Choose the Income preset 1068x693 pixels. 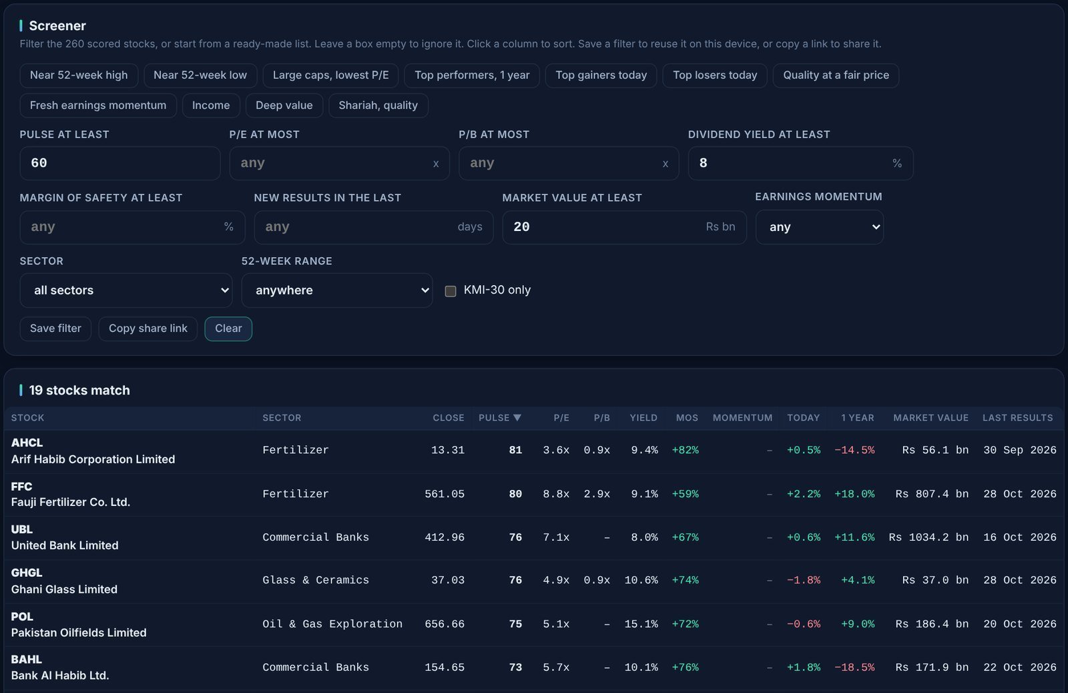pyautogui.click(x=211, y=105)
